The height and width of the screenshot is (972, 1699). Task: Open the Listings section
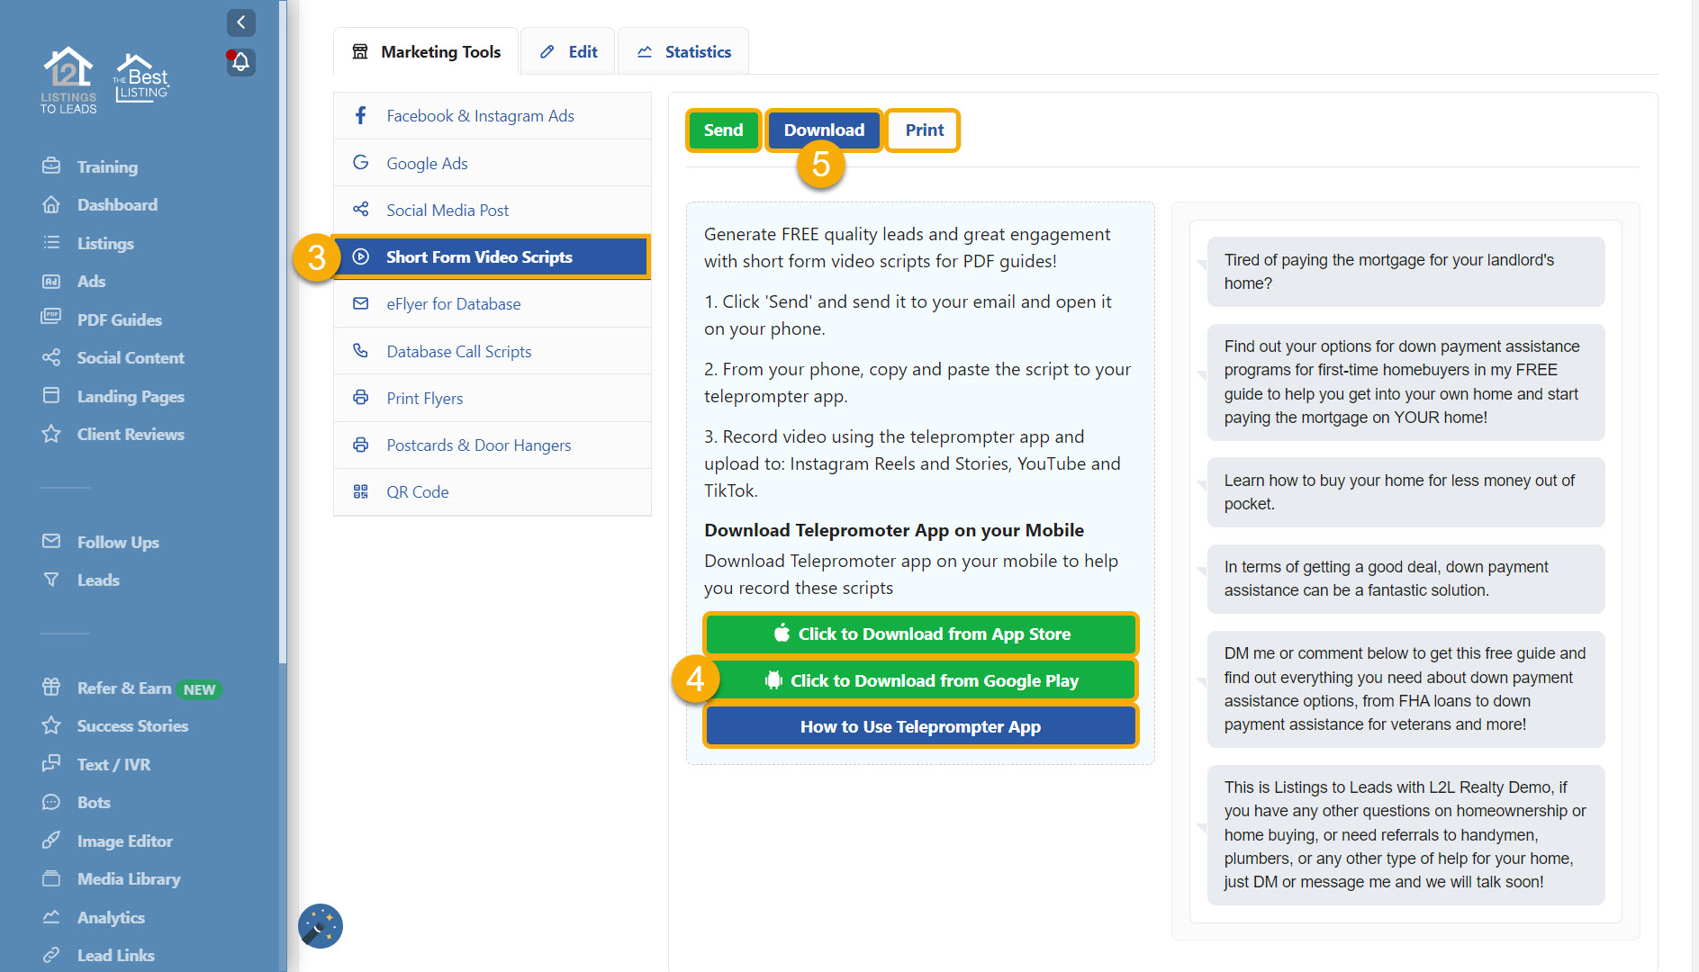click(x=105, y=243)
